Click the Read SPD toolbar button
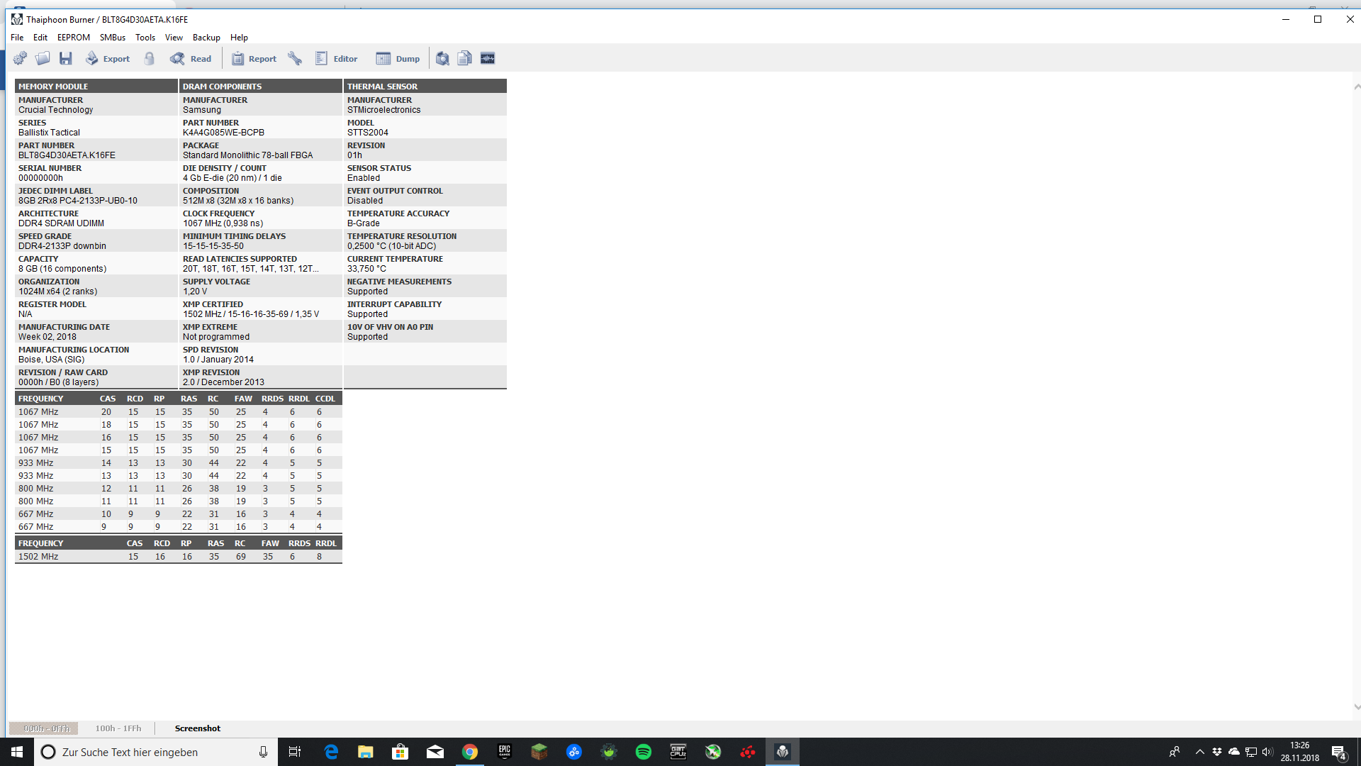 coord(191,59)
